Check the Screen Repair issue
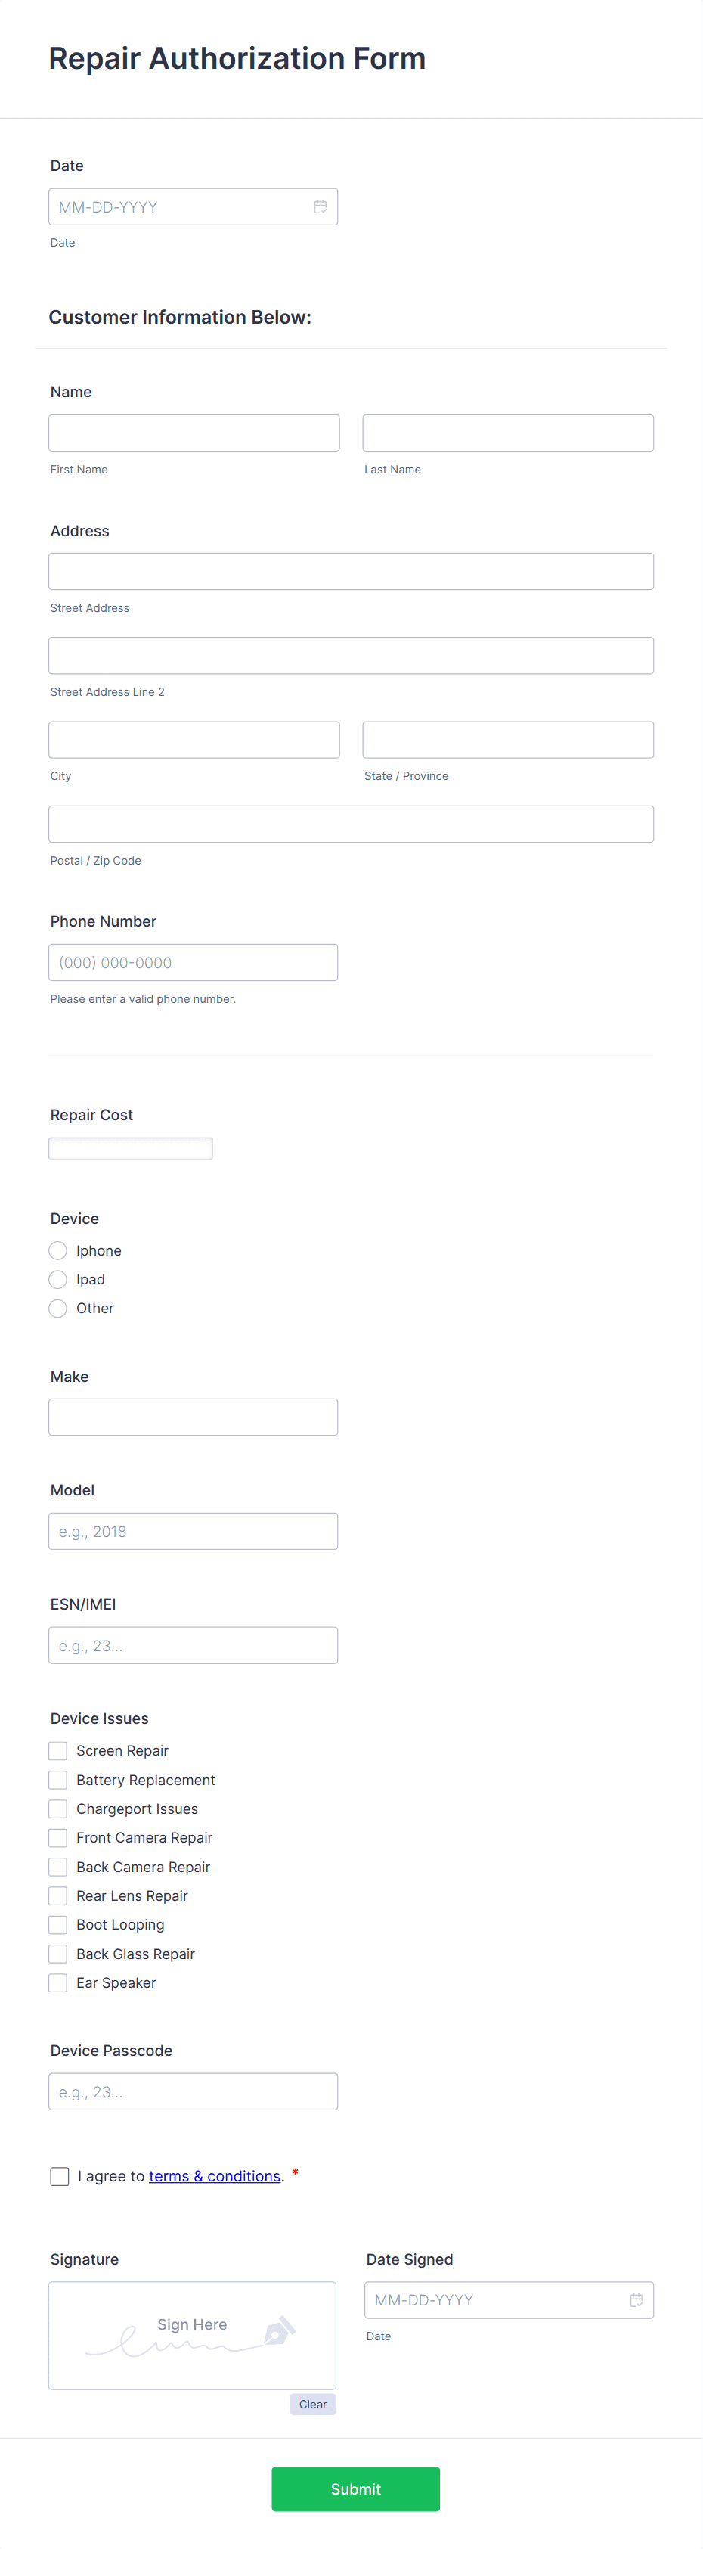Screen dimensions: 703x2549 point(57,1750)
